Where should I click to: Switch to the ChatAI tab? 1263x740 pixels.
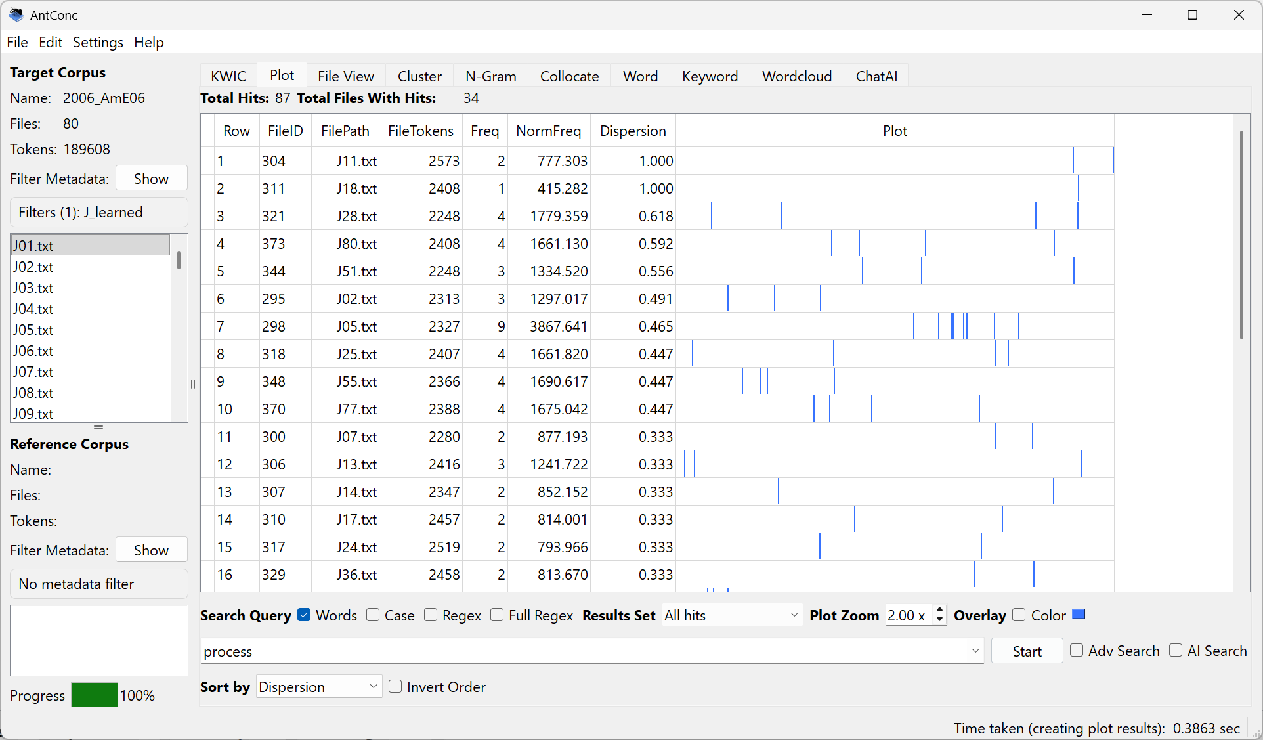[x=876, y=76]
